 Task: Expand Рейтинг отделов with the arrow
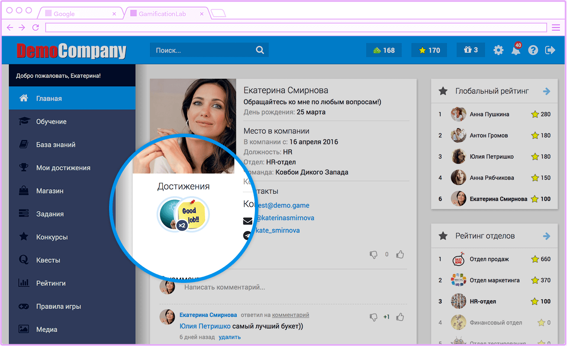(547, 236)
